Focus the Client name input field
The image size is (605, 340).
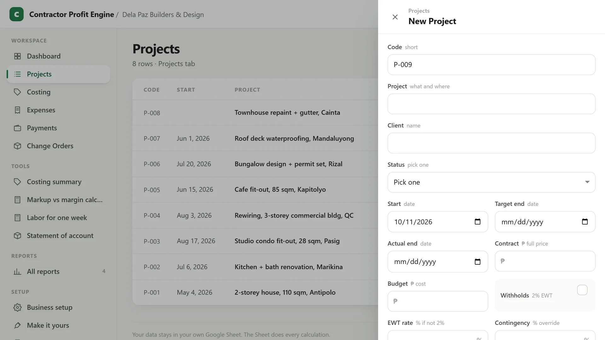[491, 143]
